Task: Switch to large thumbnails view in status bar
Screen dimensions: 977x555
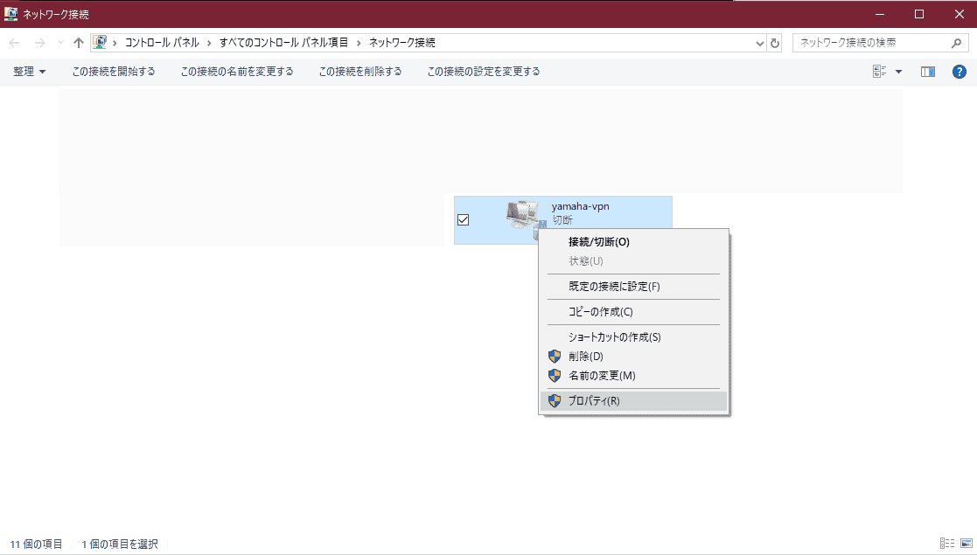Action: coord(967,544)
